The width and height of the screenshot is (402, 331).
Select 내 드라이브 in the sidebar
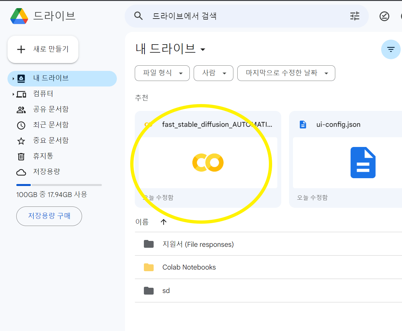pos(62,79)
